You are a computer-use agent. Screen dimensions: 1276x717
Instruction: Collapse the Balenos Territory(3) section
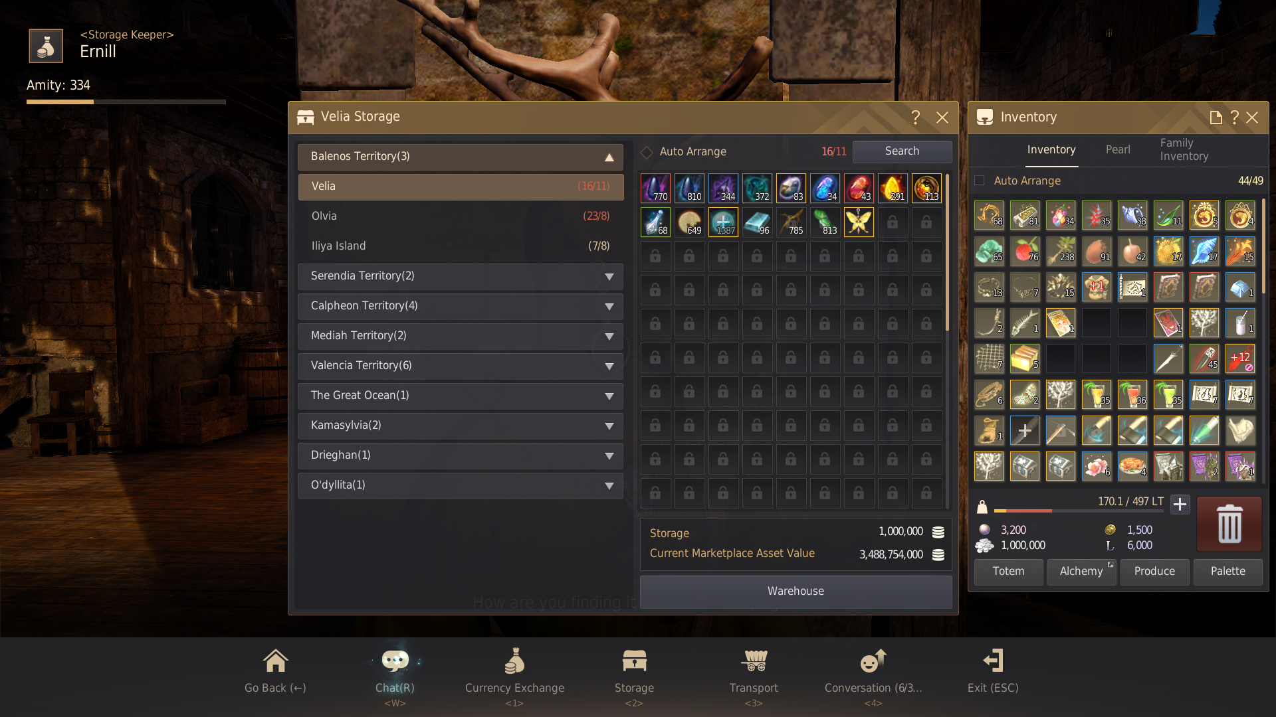pos(461,157)
